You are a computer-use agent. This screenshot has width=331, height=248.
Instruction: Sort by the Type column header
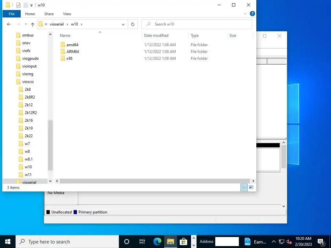pos(195,36)
